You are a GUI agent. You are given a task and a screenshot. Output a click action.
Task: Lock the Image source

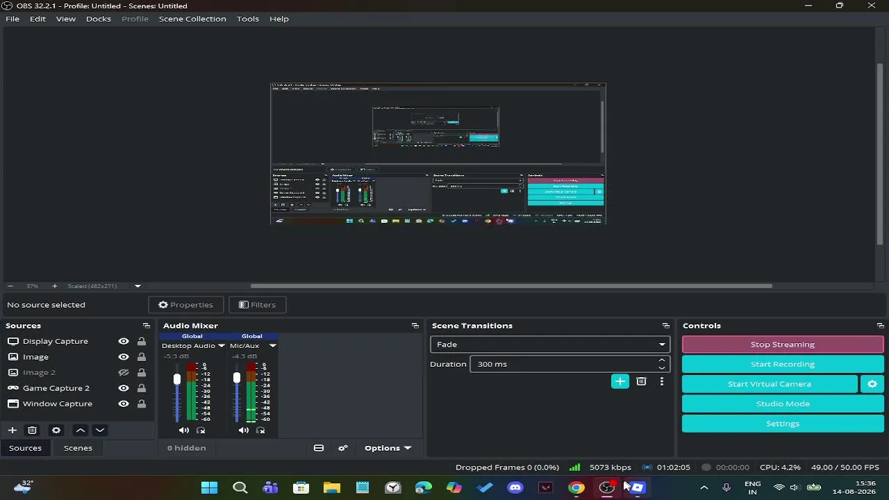(x=142, y=357)
